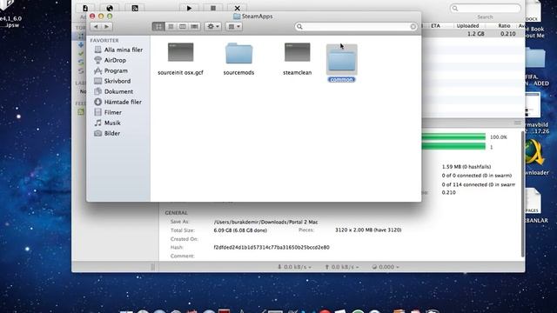Click the availability green bar showing 1

(x=453, y=147)
